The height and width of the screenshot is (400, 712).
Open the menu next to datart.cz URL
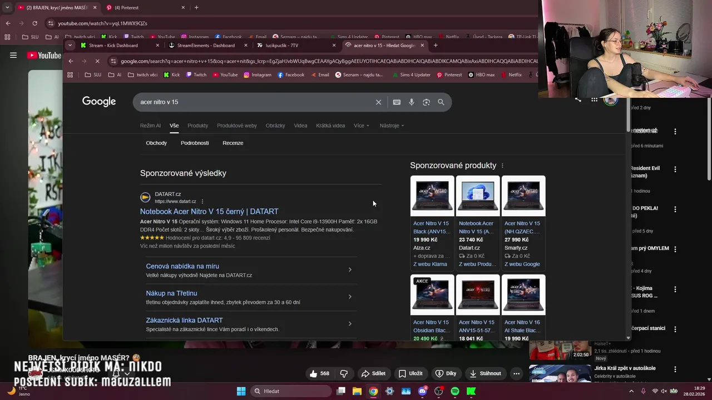(x=202, y=201)
